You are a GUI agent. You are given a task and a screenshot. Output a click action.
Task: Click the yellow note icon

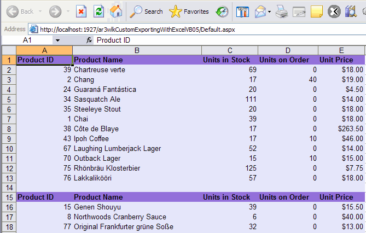[316, 11]
